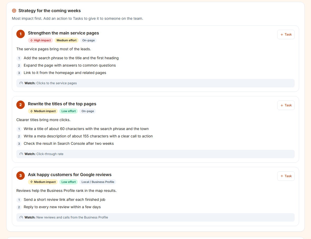Viewport: 311px width, 239px height.
Task: Click text Reviews help the Business Profile rank
Action: (x=66, y=191)
